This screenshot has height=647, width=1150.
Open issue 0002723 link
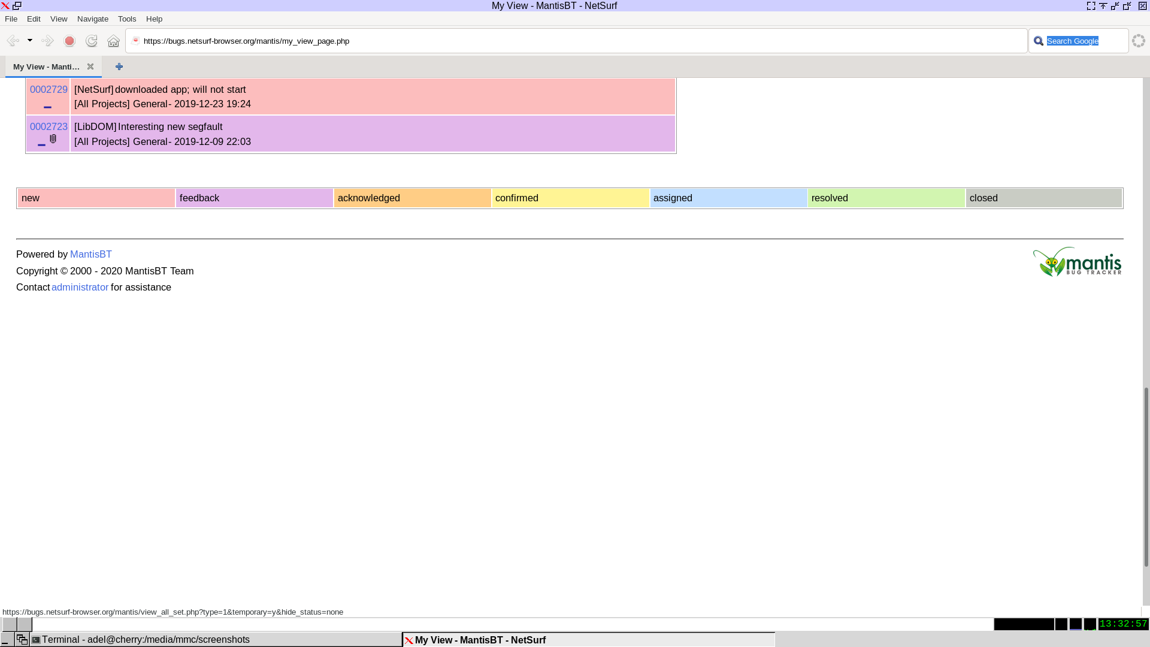click(49, 126)
